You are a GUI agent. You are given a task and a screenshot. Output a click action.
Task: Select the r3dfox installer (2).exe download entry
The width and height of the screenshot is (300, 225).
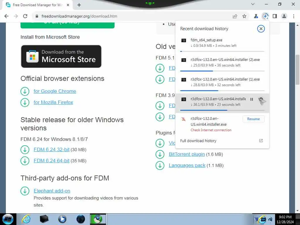pos(222,64)
